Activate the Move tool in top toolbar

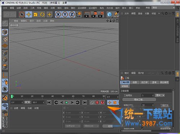(x=28, y=14)
